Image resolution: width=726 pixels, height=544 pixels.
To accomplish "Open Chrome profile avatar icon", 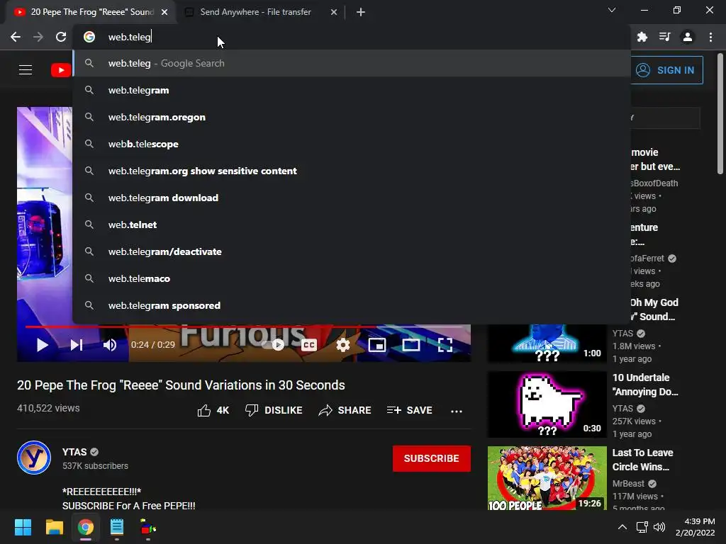I will (688, 37).
